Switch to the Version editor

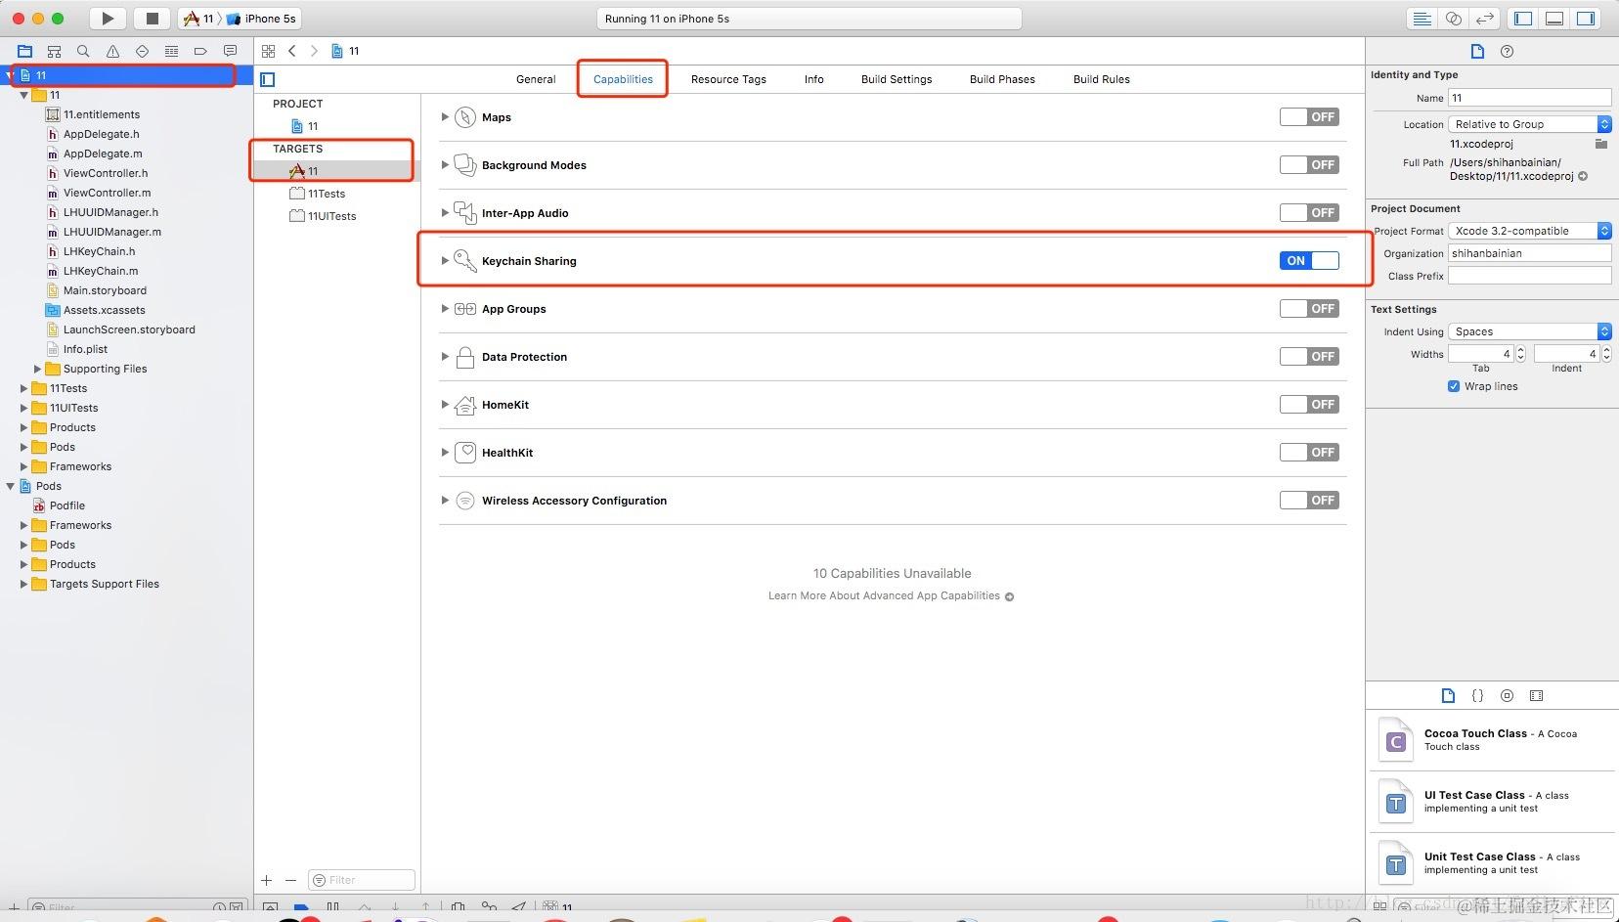[1485, 19]
